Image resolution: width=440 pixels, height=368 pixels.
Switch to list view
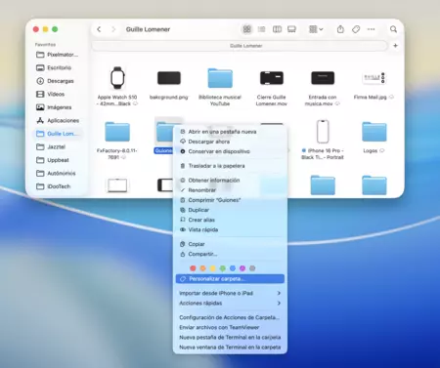[x=261, y=29]
